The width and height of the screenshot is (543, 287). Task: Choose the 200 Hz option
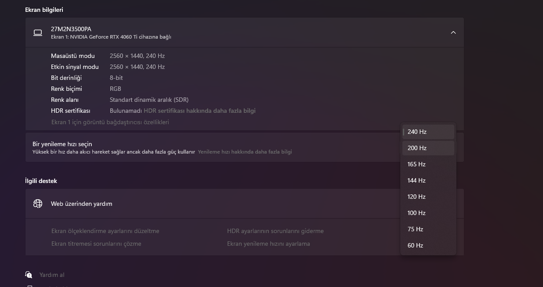pos(428,148)
